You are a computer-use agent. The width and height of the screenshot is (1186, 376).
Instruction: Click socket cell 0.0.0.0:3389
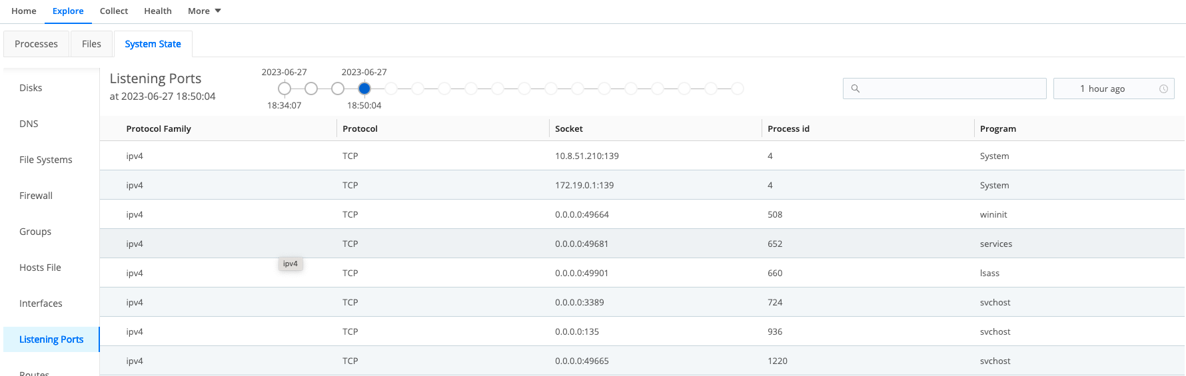click(x=580, y=302)
